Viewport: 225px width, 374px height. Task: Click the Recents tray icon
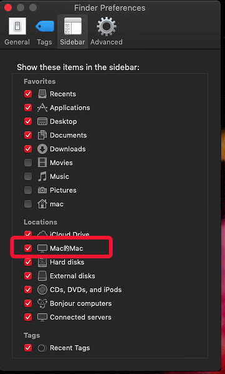(x=42, y=94)
